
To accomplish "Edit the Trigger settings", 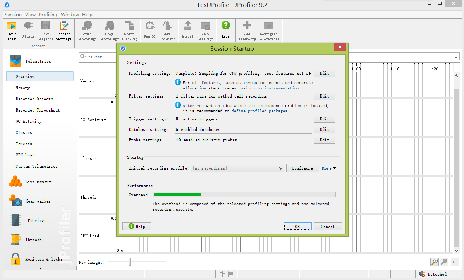I will pos(325,119).
